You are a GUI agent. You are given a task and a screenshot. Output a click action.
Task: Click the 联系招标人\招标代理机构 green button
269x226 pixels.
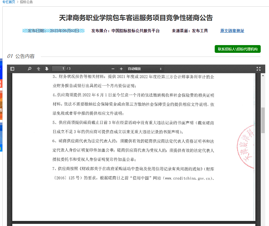(237, 49)
